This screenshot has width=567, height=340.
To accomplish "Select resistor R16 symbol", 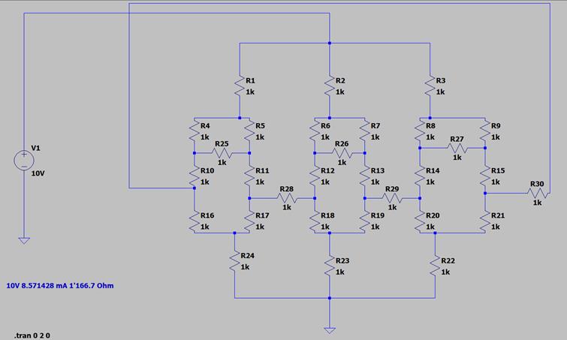I will point(195,221).
